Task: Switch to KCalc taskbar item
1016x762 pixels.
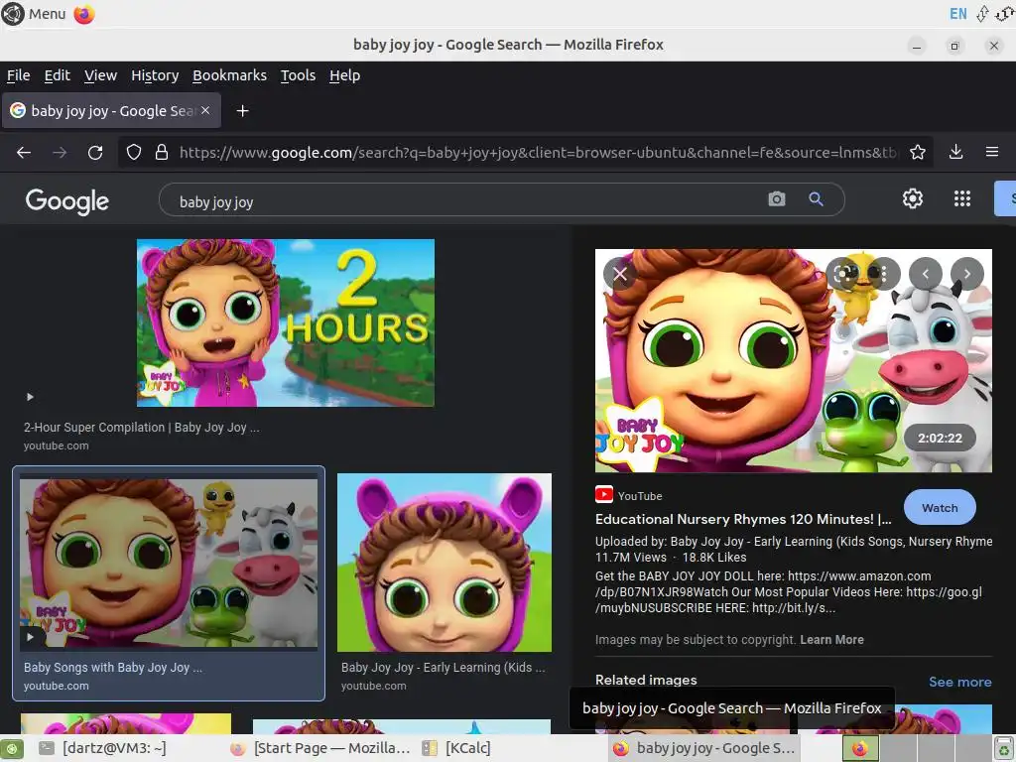Action: pyautogui.click(x=456, y=748)
